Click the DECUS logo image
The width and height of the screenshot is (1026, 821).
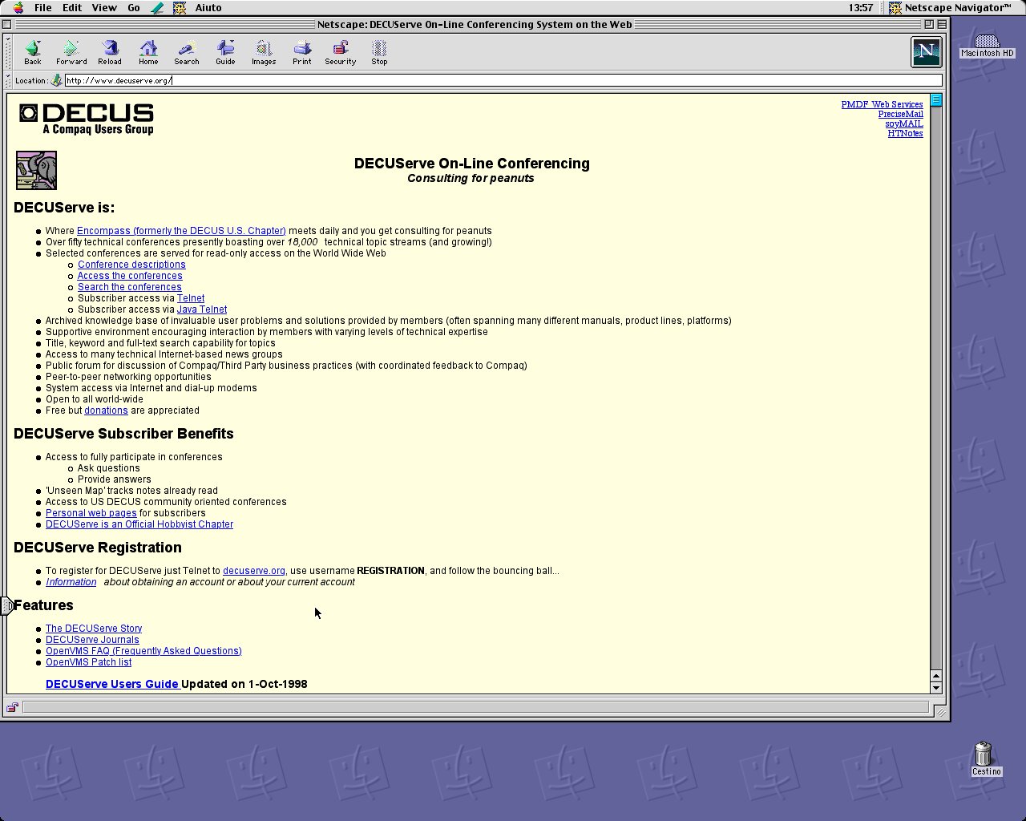coord(87,119)
